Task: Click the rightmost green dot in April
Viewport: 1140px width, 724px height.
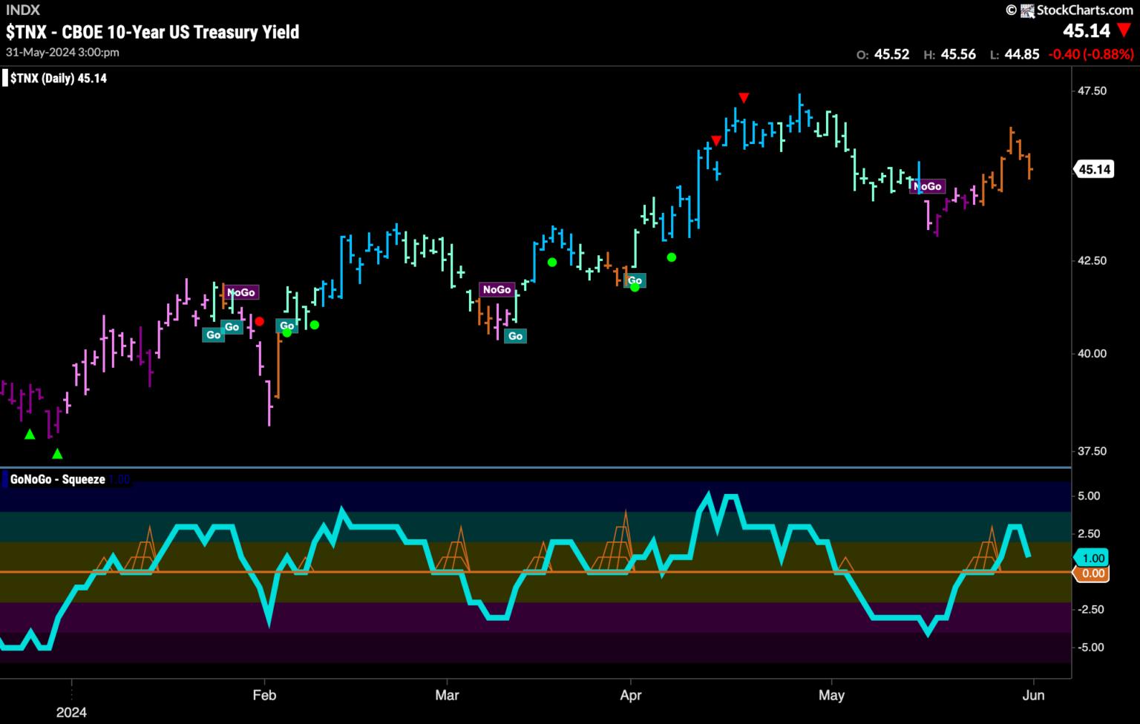Action: click(x=672, y=257)
